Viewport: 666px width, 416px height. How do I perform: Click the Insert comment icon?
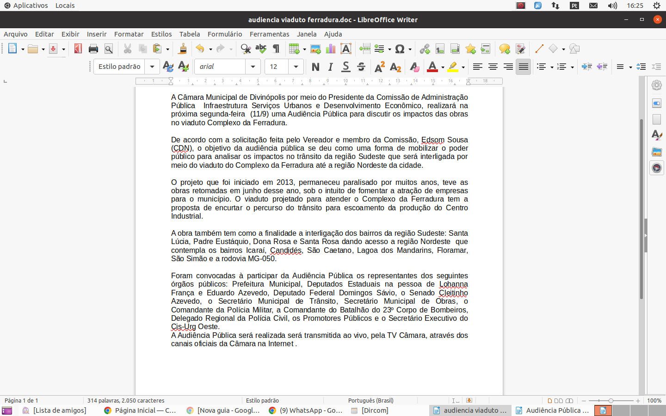coord(504,49)
